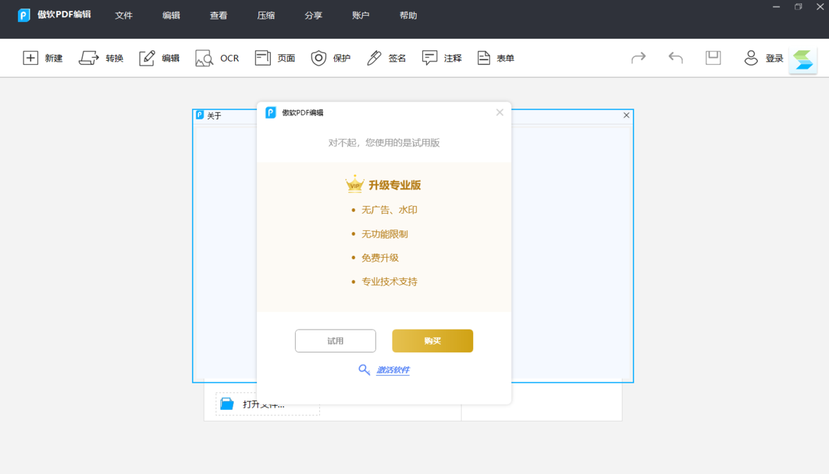Screen dimensions: 829x474
Task: Open the 转换 (Convert) tool
Action: tap(101, 57)
